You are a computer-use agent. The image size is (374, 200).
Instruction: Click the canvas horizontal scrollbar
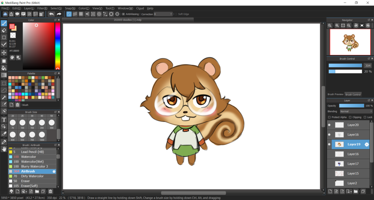click(193, 193)
